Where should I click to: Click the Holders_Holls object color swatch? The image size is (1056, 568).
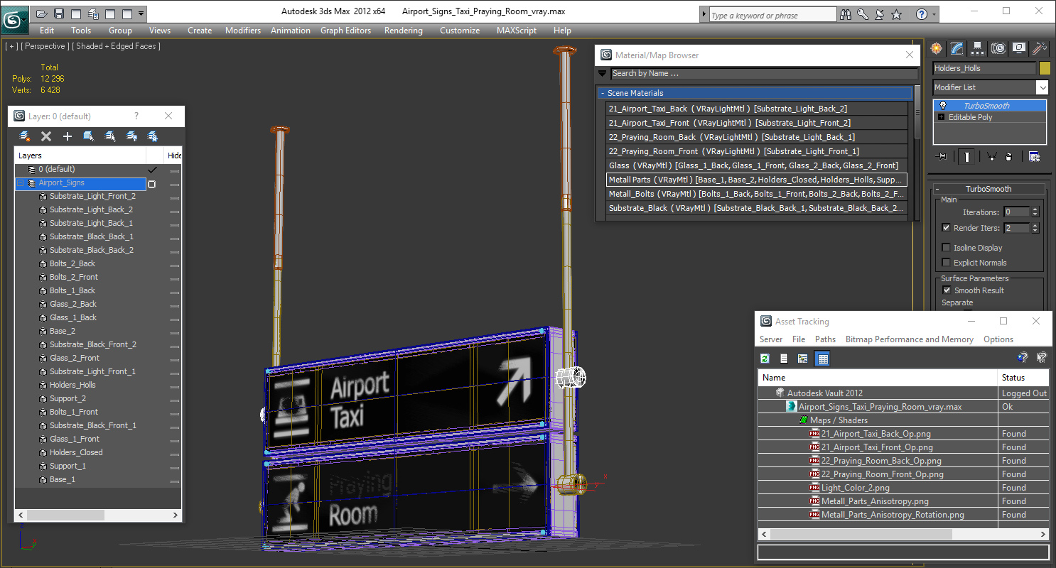pos(1044,68)
